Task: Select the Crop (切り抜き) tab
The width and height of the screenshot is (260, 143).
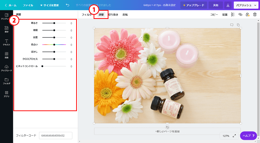Action: click(x=113, y=14)
